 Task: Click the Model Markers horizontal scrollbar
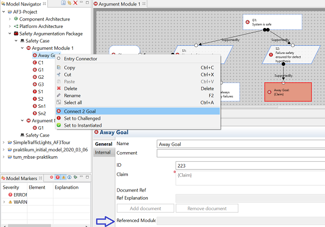pyautogui.click(x=29, y=226)
